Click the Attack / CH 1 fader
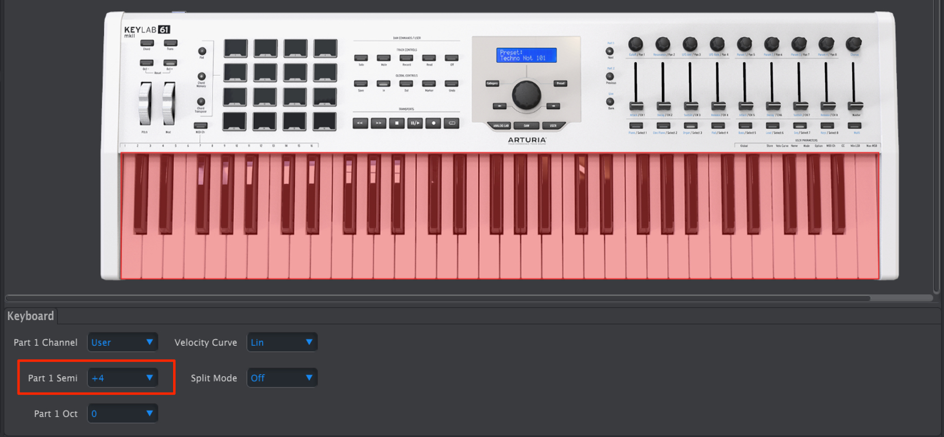The image size is (944, 437). click(x=636, y=106)
